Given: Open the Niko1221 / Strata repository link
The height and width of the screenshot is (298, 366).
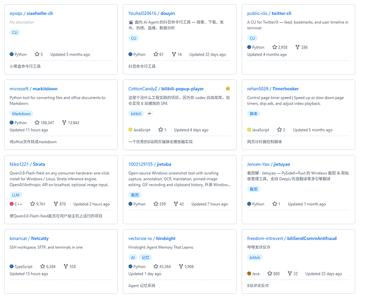Looking at the screenshot, I should pos(27,164).
